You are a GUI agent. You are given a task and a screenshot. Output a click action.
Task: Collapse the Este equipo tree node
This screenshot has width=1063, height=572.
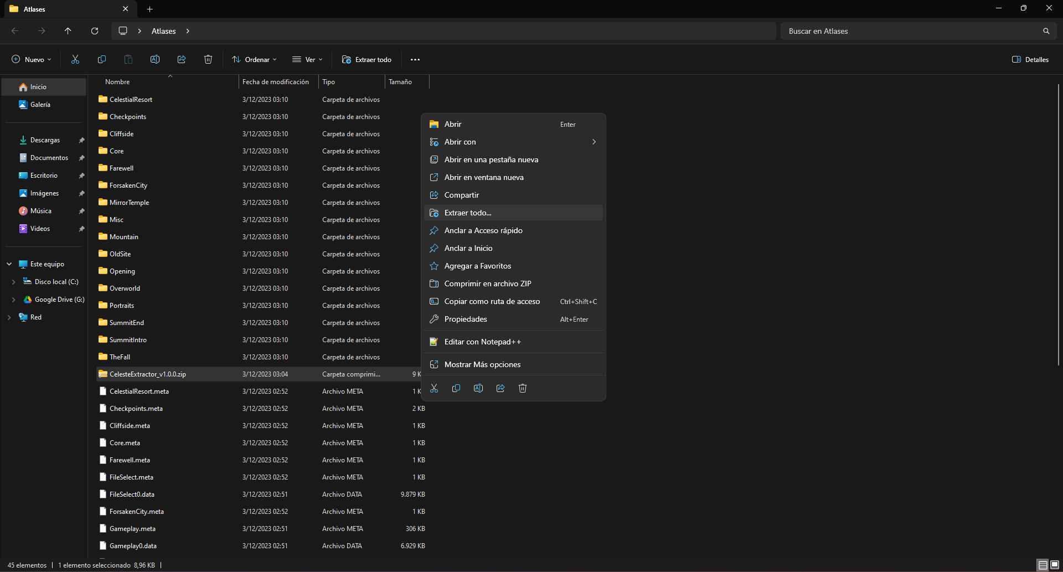[9, 264]
